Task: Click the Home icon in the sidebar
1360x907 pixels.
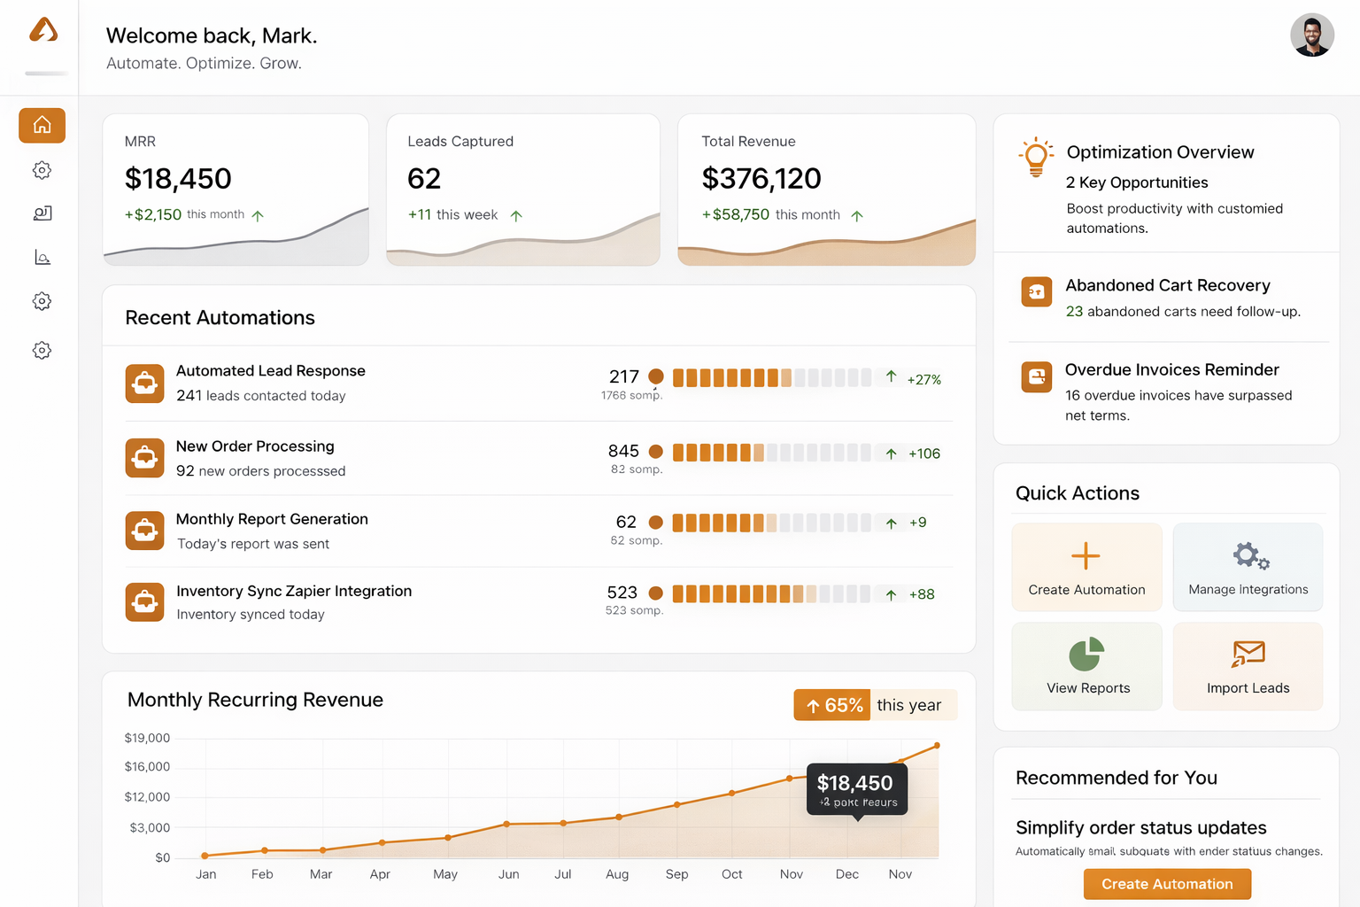Action: 42,125
